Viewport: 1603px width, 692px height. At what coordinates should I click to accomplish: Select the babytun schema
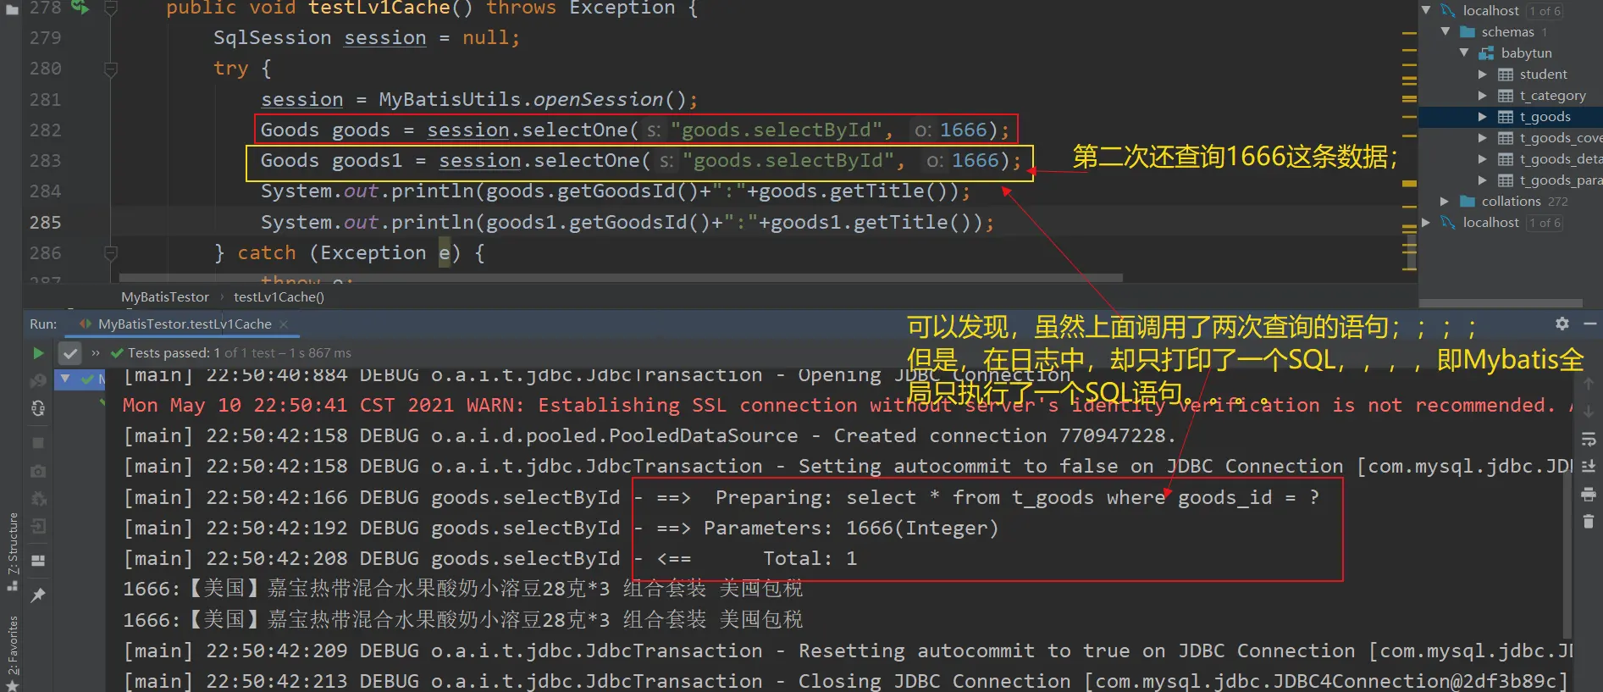[x=1526, y=53]
